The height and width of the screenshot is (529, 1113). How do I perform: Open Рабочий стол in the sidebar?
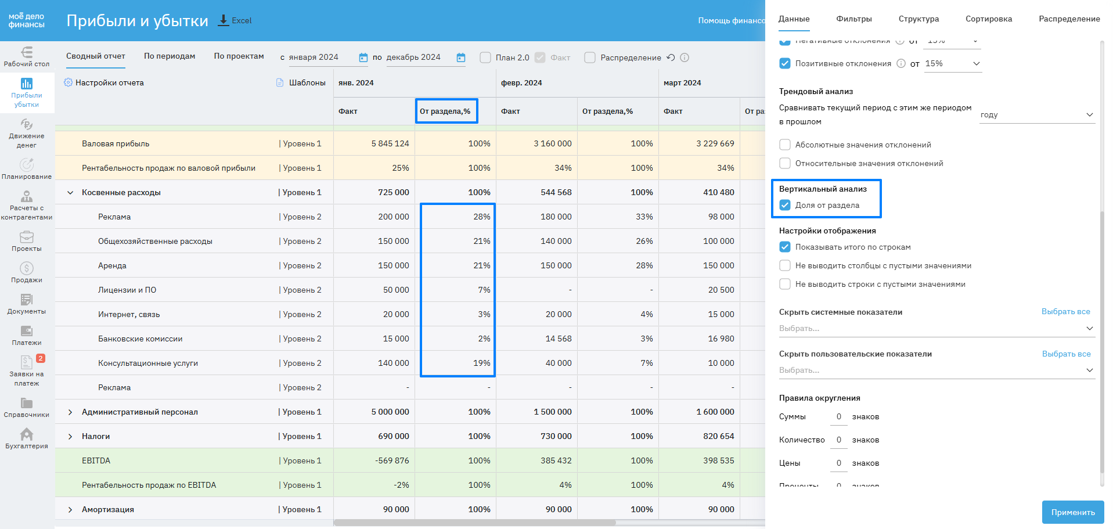(27, 57)
